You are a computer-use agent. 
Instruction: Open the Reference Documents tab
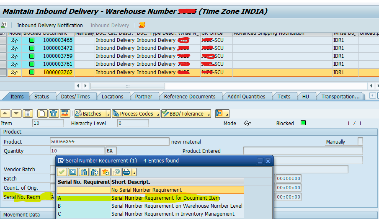coord(190,96)
